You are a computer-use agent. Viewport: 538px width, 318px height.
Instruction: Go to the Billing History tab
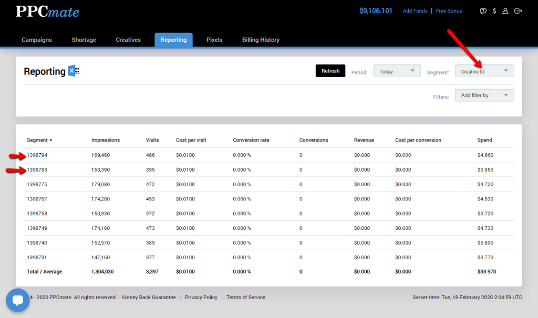(x=261, y=40)
